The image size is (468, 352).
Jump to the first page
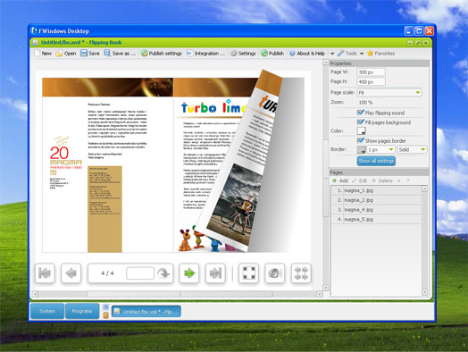coord(45,272)
